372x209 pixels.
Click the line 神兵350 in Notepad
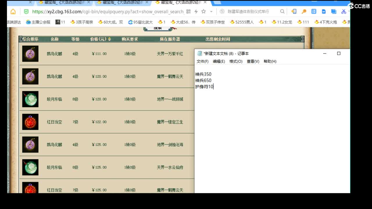[203, 74]
